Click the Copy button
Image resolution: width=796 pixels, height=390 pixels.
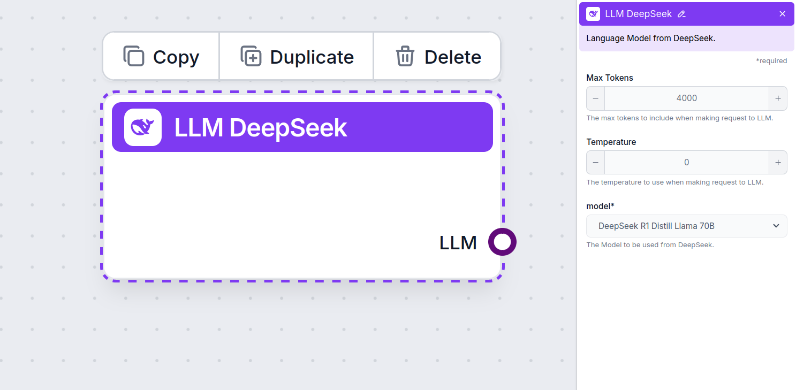(161, 56)
